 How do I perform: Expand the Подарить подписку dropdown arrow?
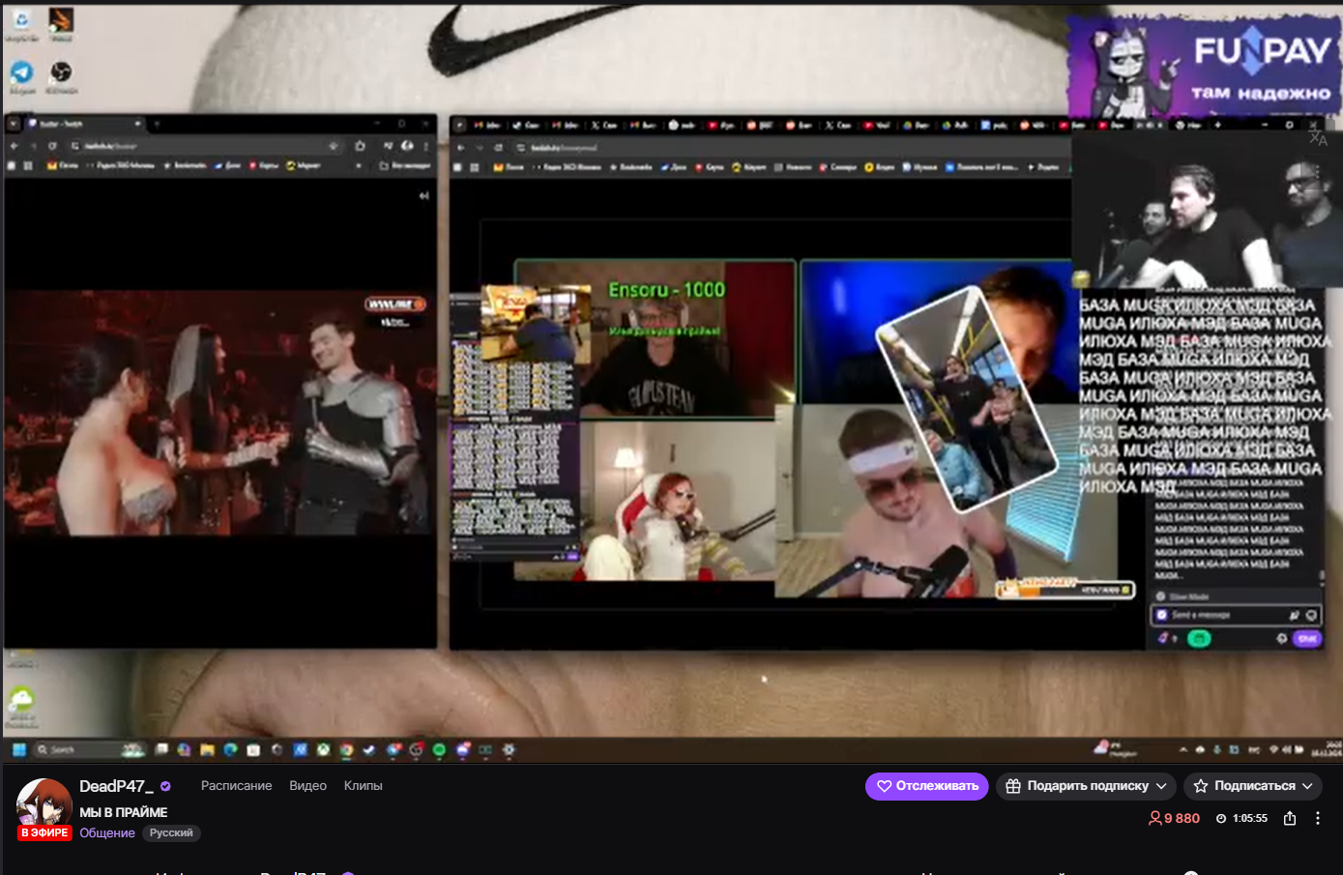pos(1162,786)
